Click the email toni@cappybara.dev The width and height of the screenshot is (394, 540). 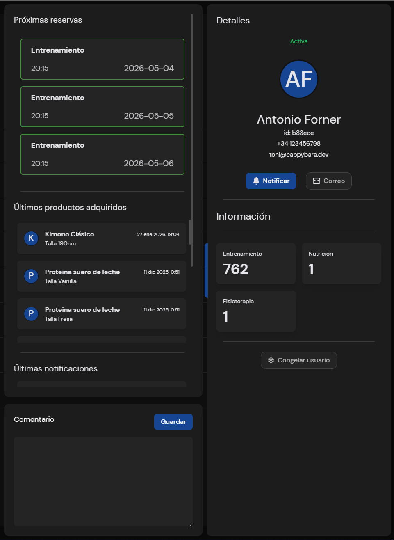(299, 155)
